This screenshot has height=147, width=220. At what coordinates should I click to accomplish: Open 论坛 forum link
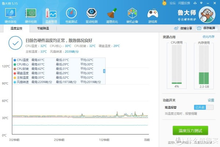[172, 3]
